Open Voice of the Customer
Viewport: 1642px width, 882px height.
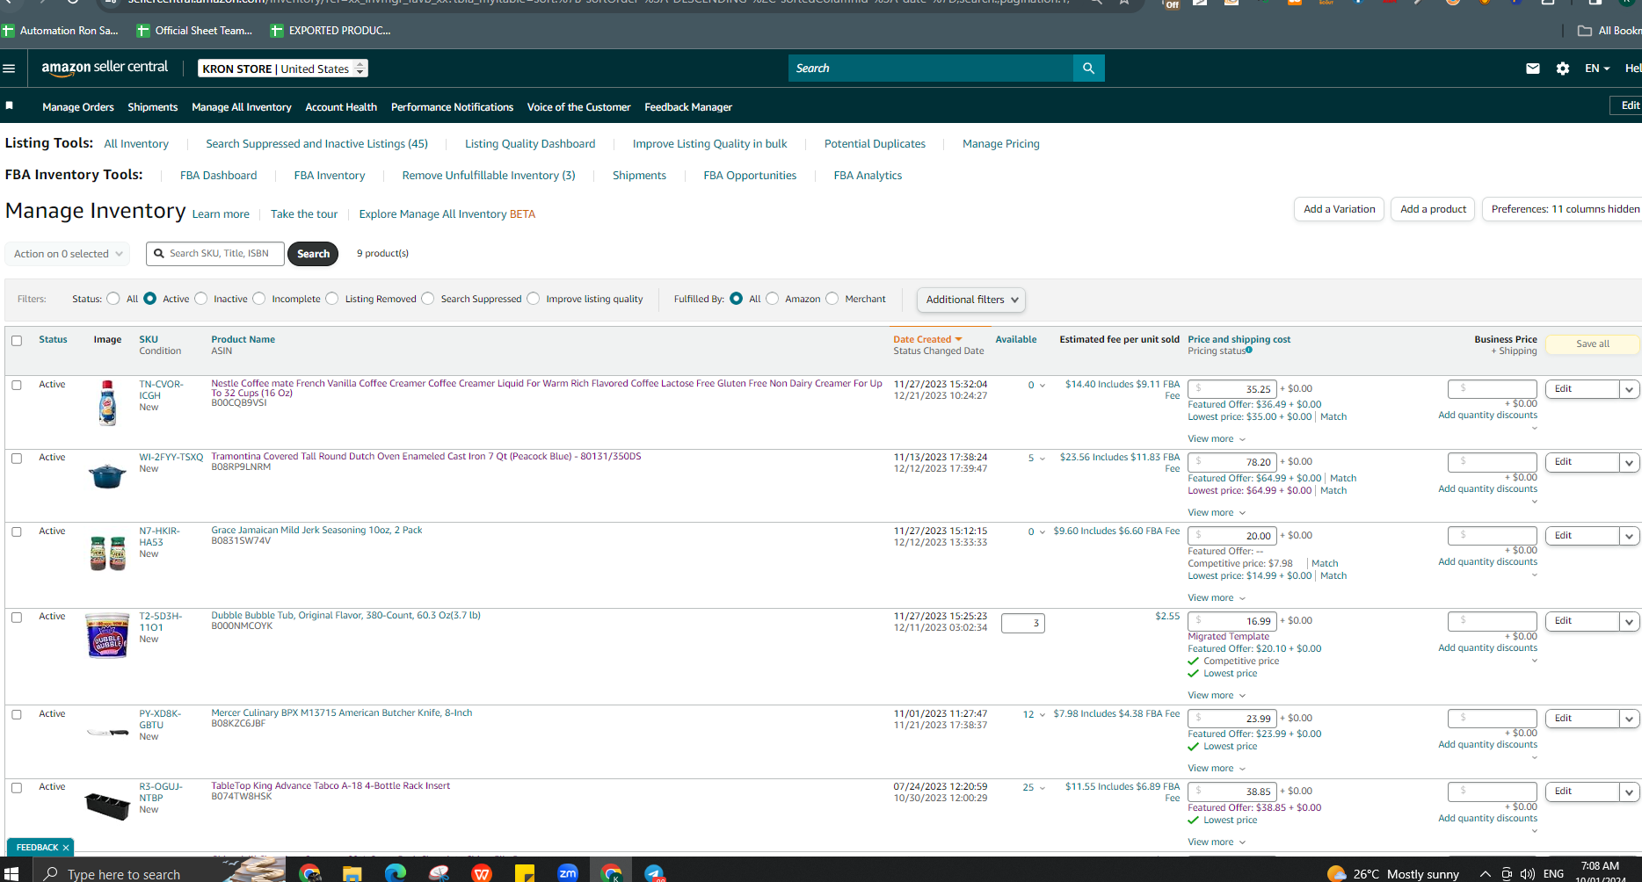(578, 107)
